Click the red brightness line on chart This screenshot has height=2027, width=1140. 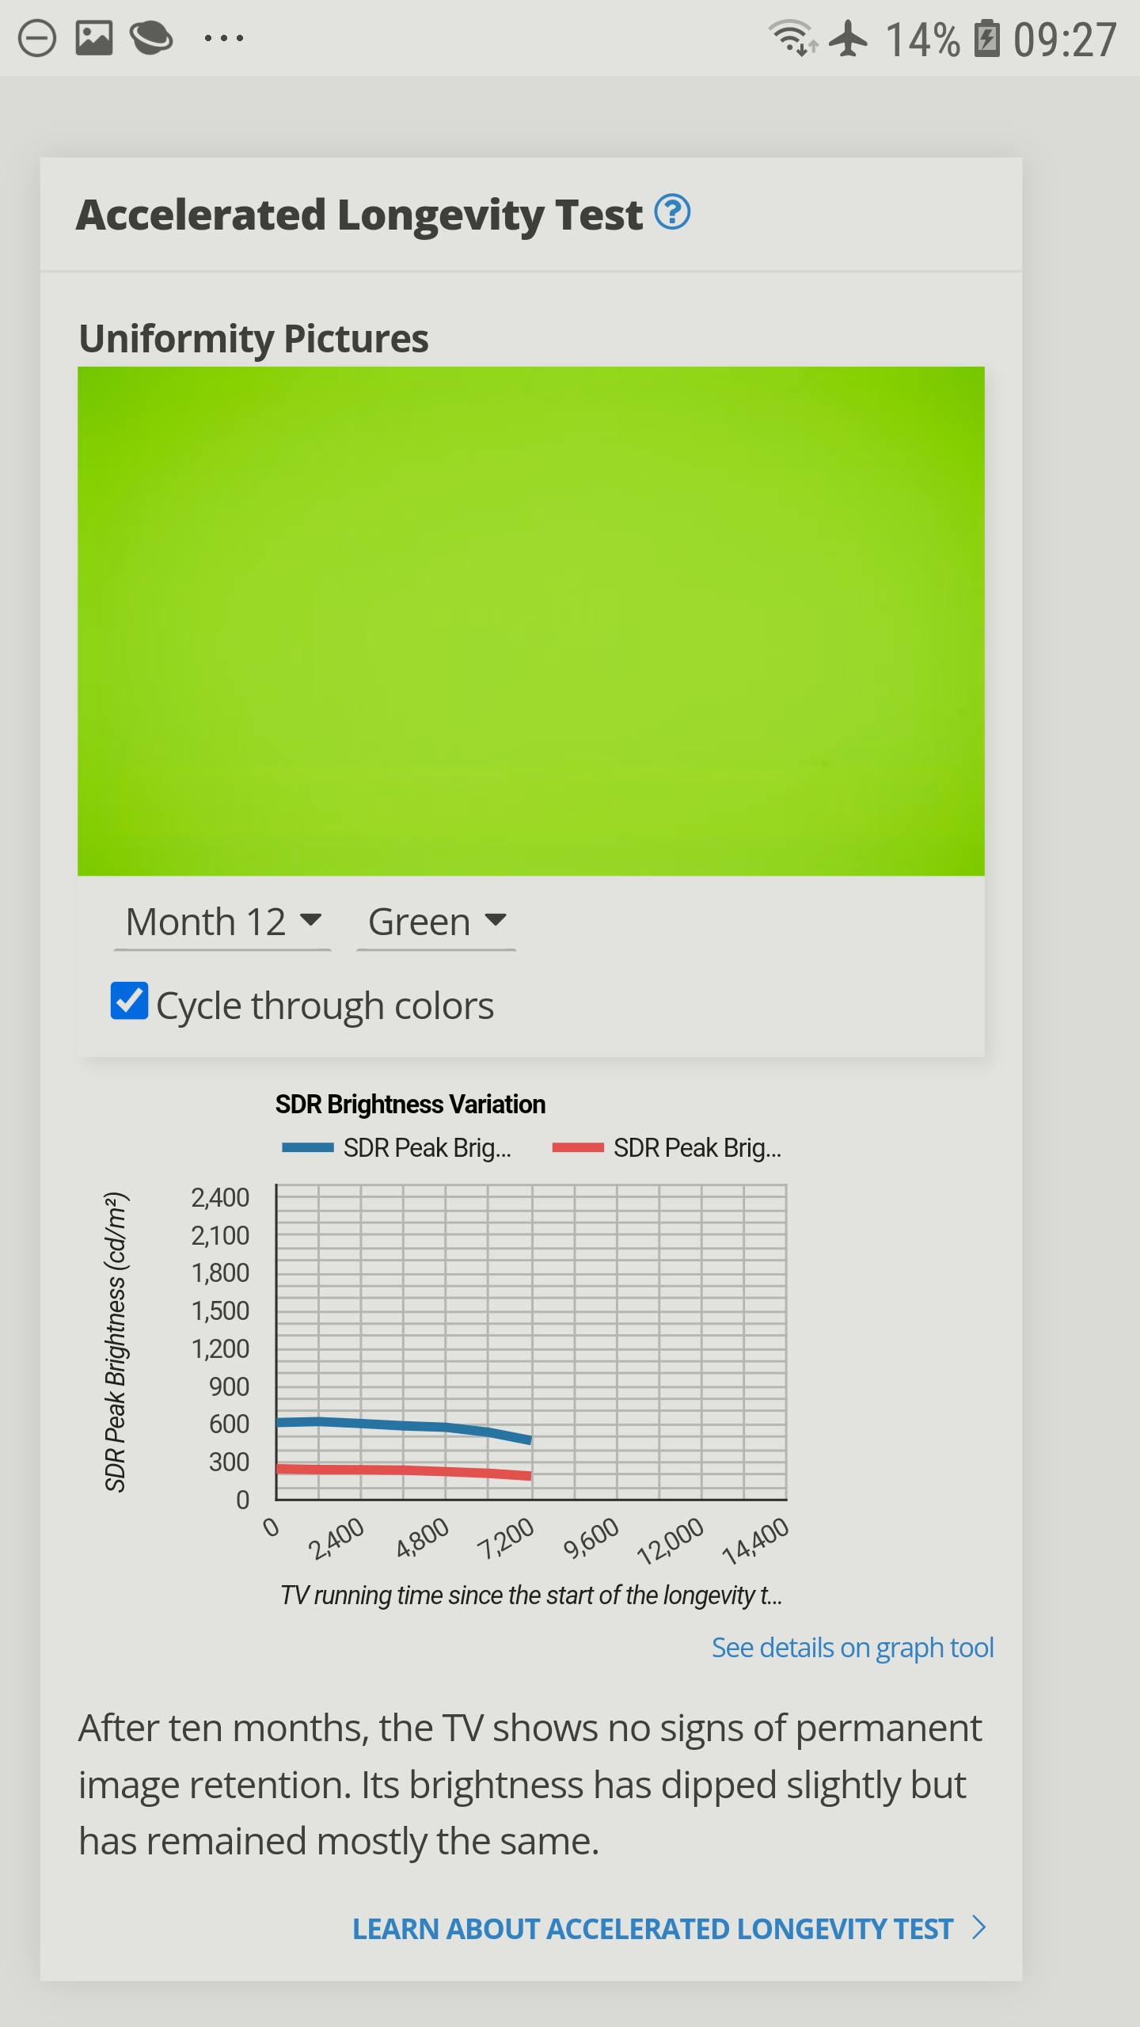click(404, 1470)
